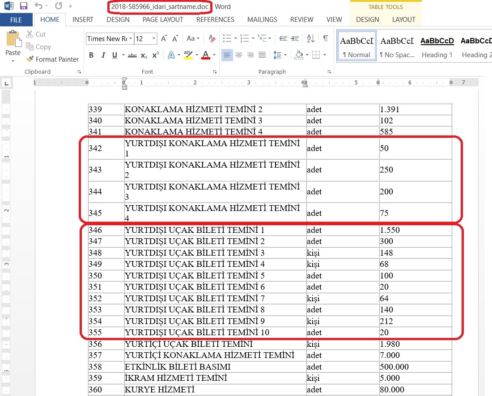Screen dimensions: 492x396
Task: Toggle italic formatting
Action: [x=103, y=55]
